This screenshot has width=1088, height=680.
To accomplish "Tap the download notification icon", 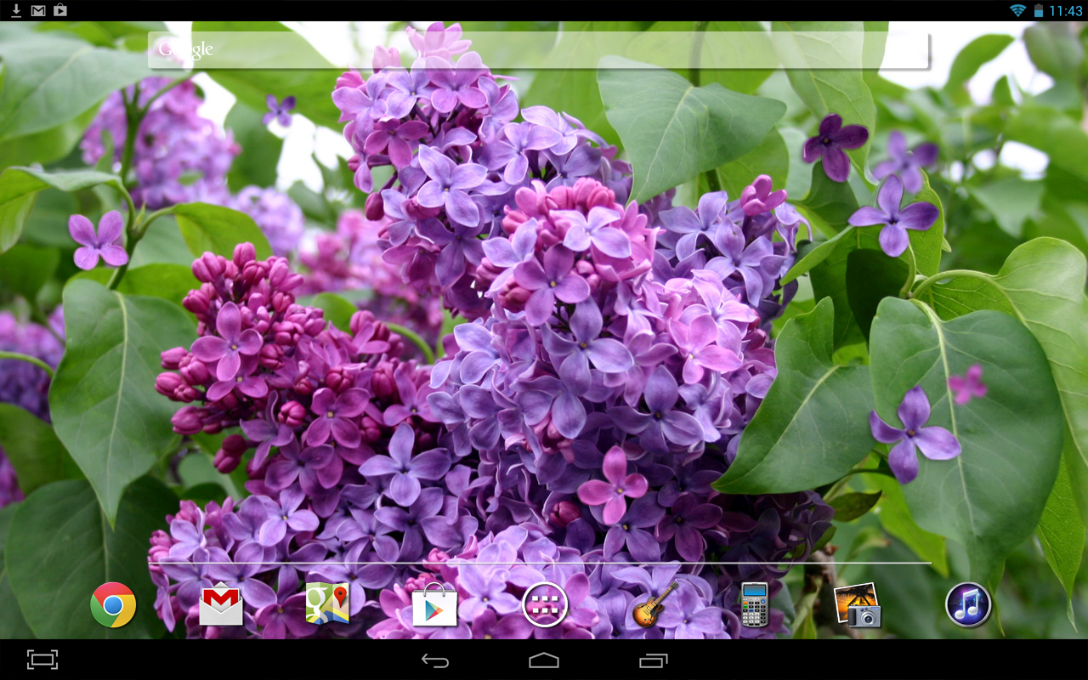I will (x=16, y=10).
